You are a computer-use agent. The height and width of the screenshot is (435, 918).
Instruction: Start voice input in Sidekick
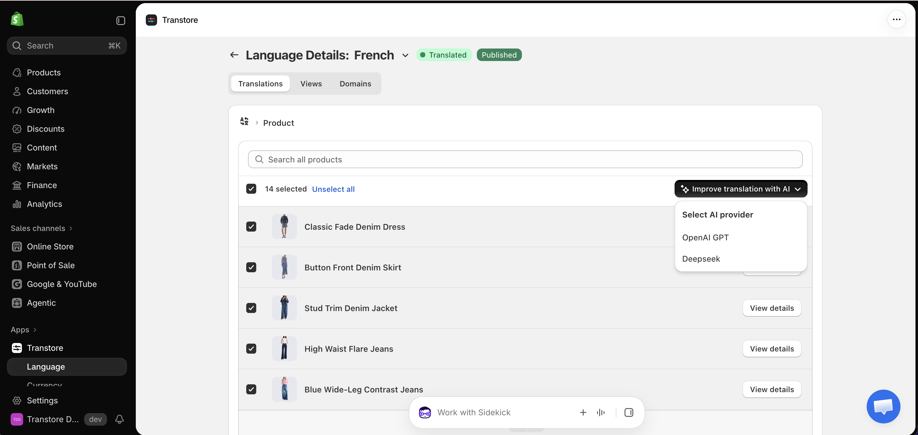600,412
